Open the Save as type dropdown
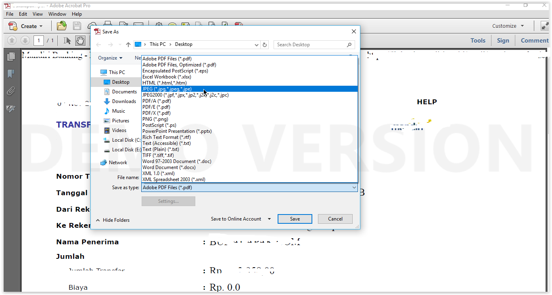552x295 pixels. [x=354, y=187]
